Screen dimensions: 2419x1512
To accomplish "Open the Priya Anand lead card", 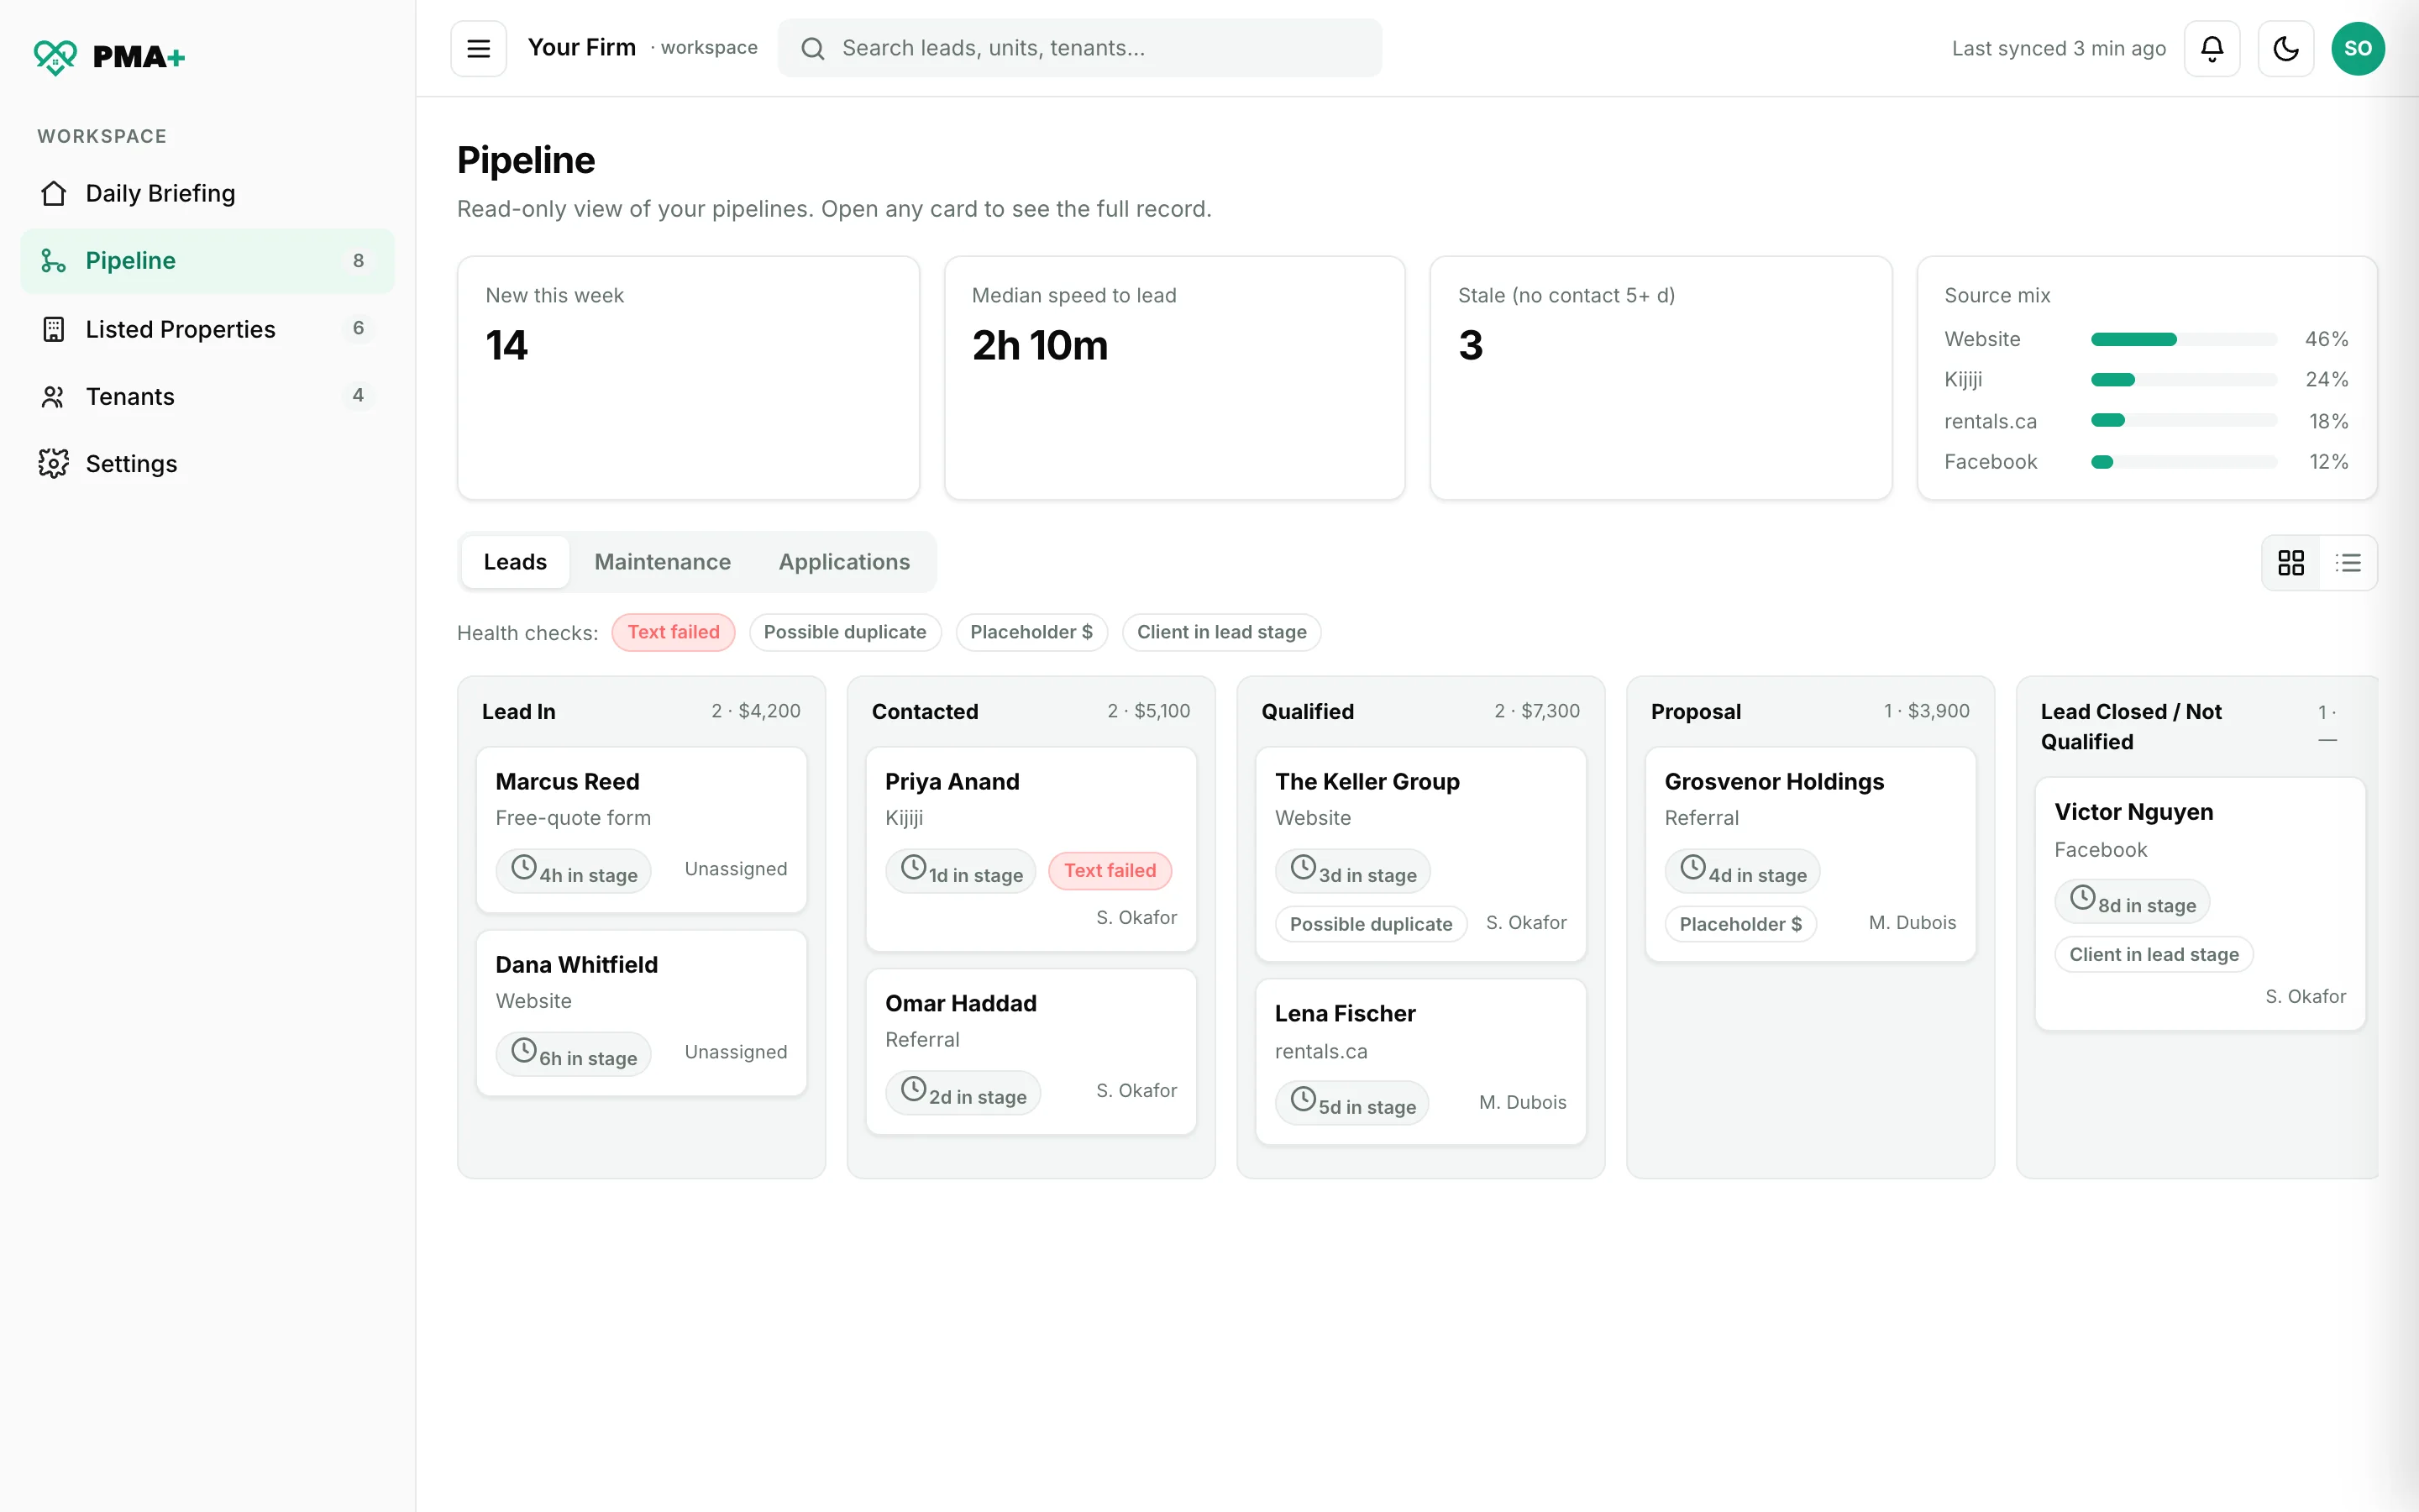I will pyautogui.click(x=1031, y=849).
